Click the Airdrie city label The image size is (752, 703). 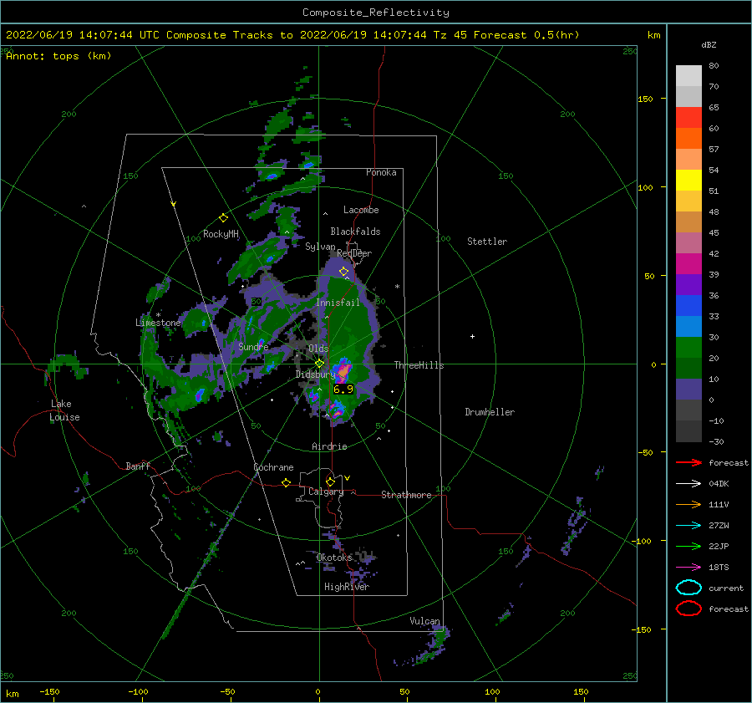click(329, 446)
